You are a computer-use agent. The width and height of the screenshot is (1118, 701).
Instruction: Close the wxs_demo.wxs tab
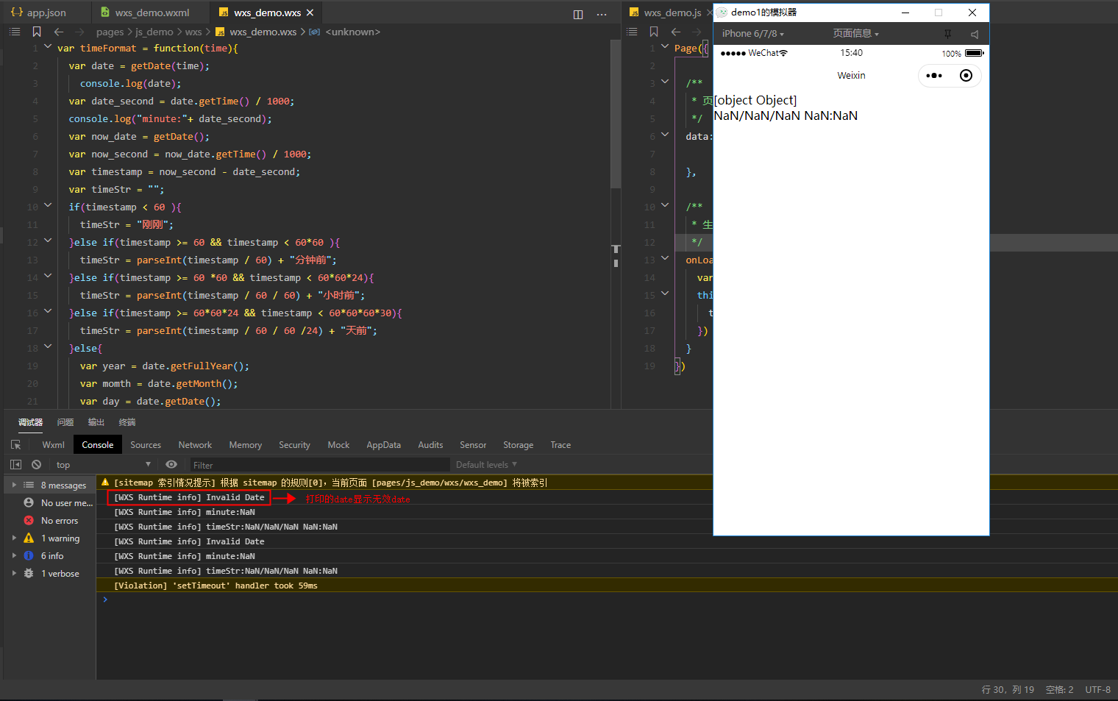[310, 13]
